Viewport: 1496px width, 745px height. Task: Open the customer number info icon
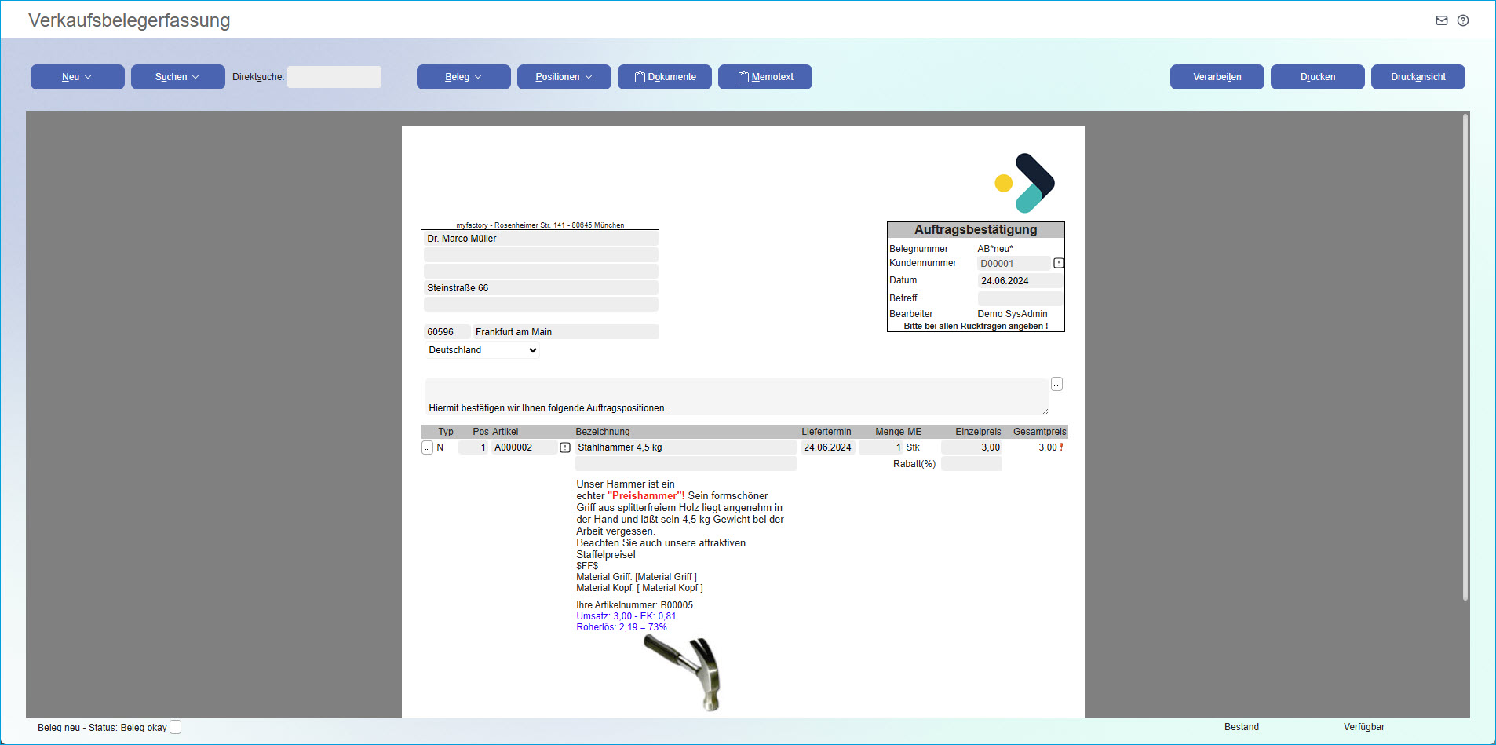click(x=1059, y=263)
